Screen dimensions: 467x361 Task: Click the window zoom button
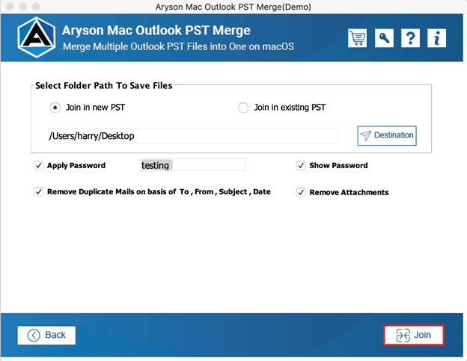point(36,7)
